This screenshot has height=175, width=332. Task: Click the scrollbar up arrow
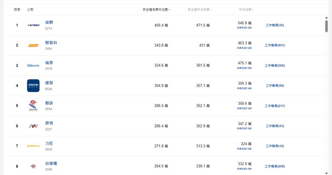pyautogui.click(x=326, y=18)
